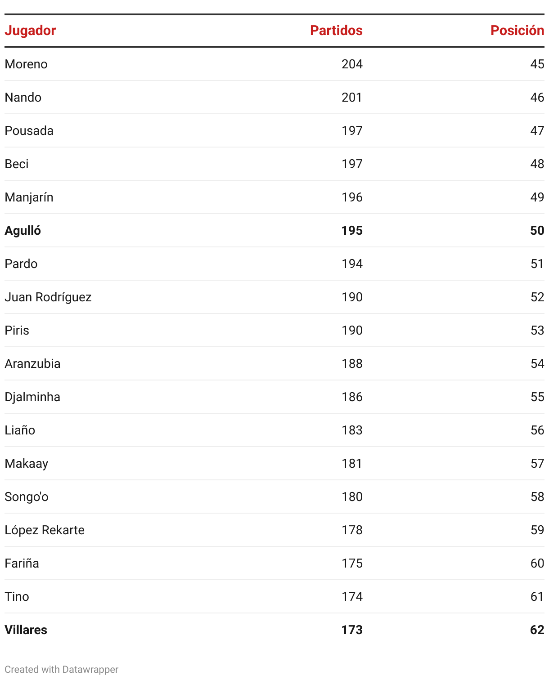Open the Created with Datawrapper link

(62, 669)
